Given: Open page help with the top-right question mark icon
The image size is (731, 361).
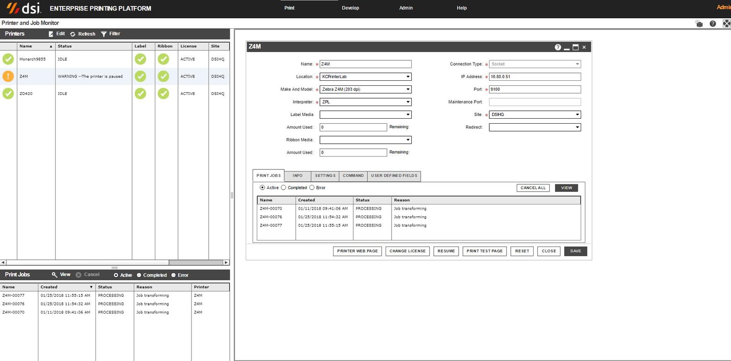Looking at the screenshot, I should click(713, 23).
